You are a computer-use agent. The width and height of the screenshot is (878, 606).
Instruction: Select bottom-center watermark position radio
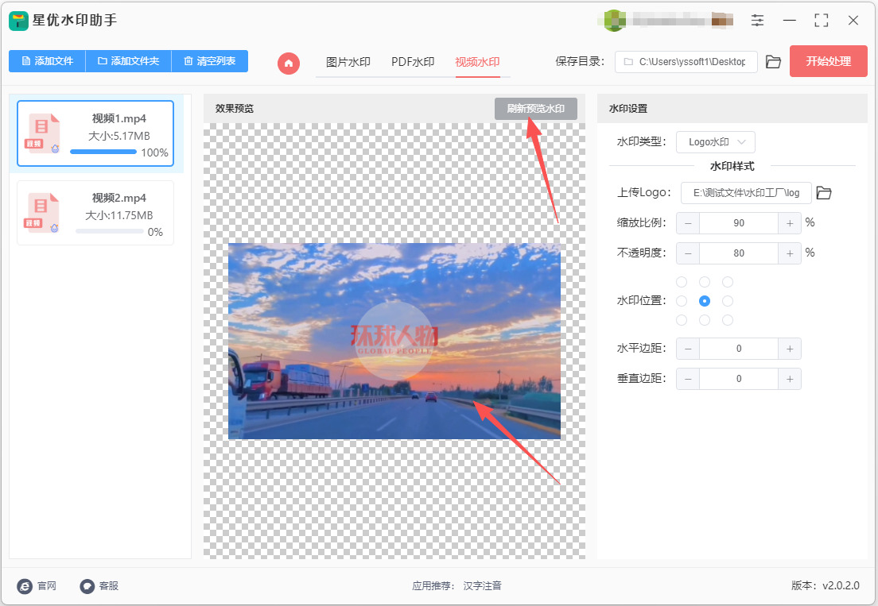[x=705, y=320]
